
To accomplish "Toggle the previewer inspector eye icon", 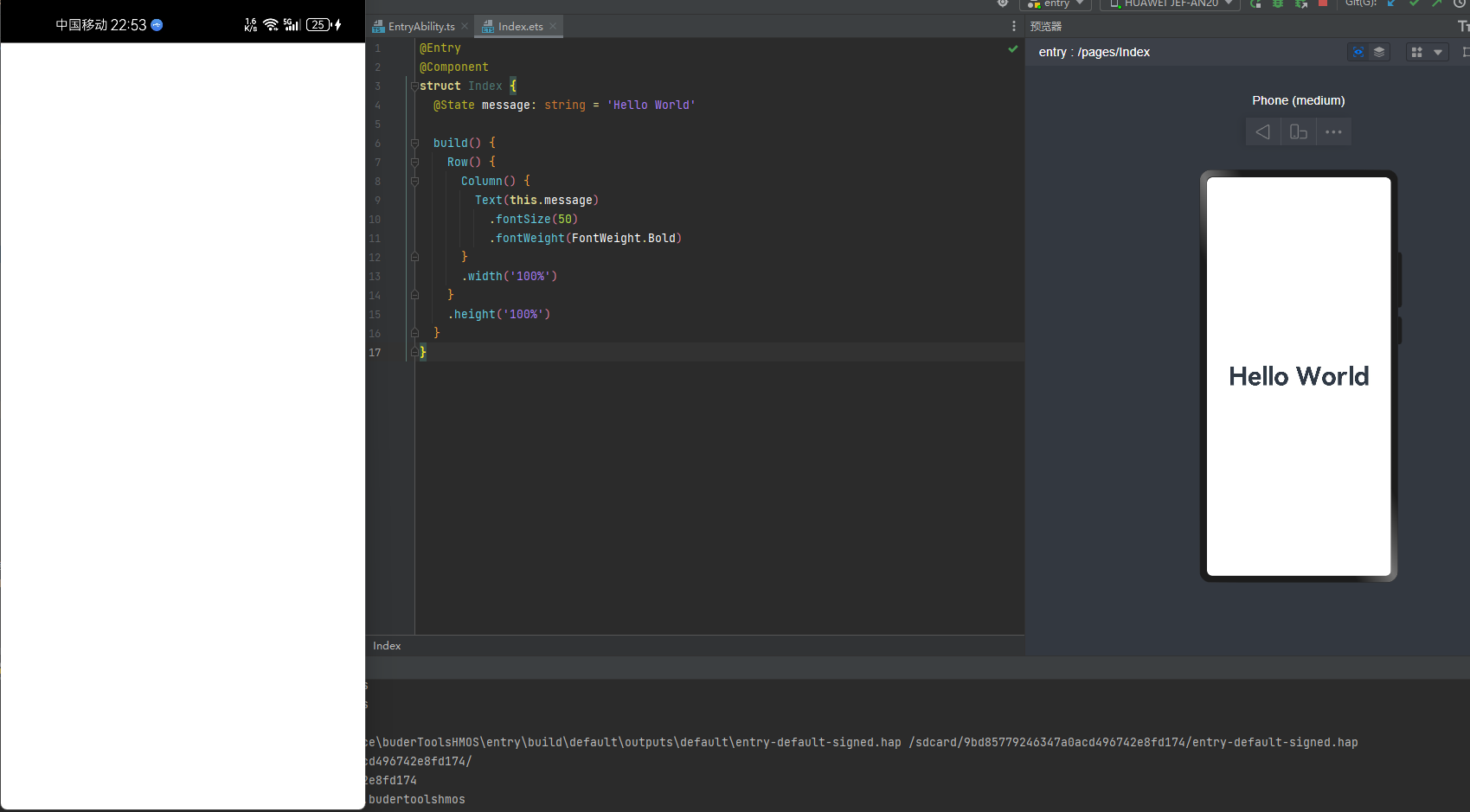I will coord(1358,53).
